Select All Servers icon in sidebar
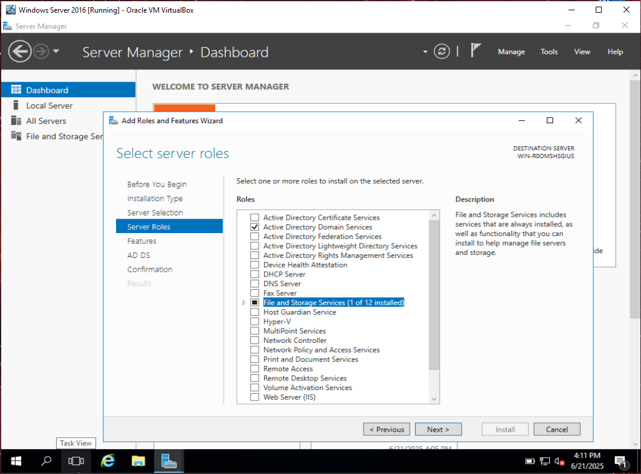 point(16,121)
